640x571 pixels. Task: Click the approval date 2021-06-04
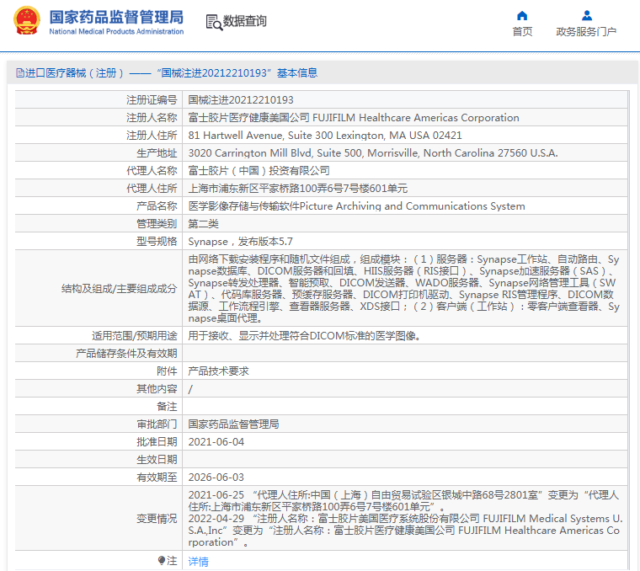pyautogui.click(x=216, y=442)
